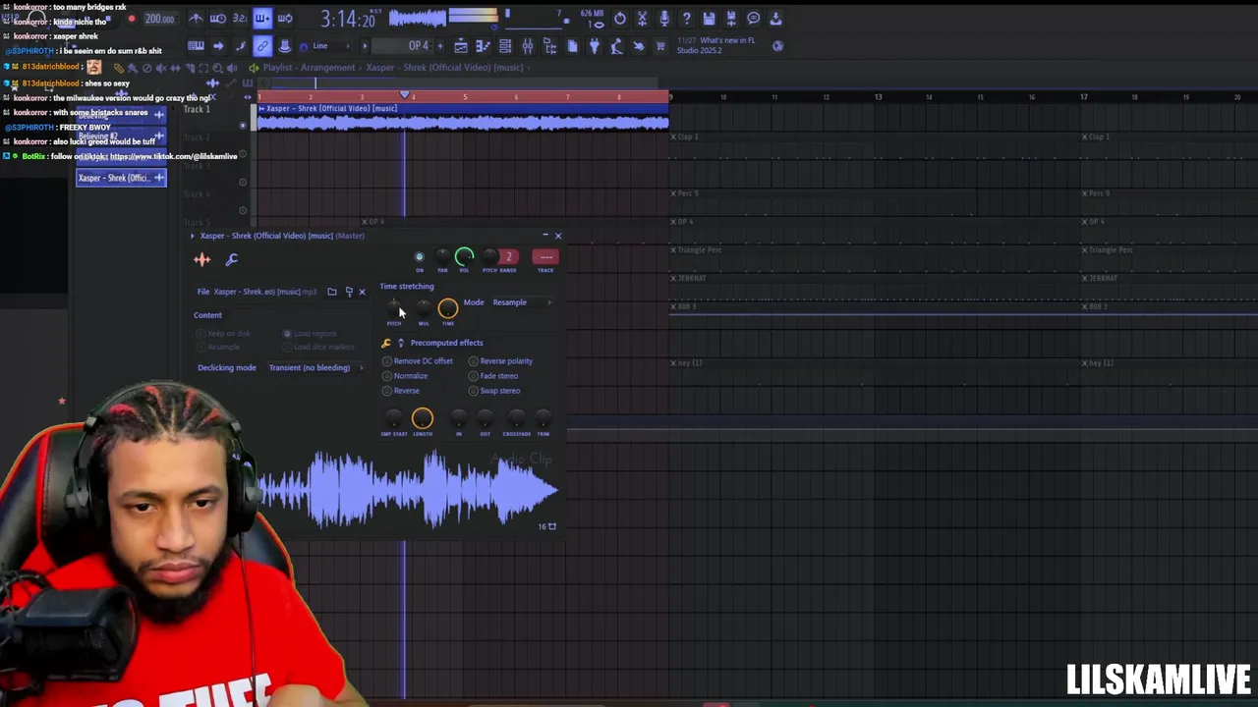Open the sample waveform tab icon
This screenshot has height=707, width=1258.
pyautogui.click(x=202, y=259)
